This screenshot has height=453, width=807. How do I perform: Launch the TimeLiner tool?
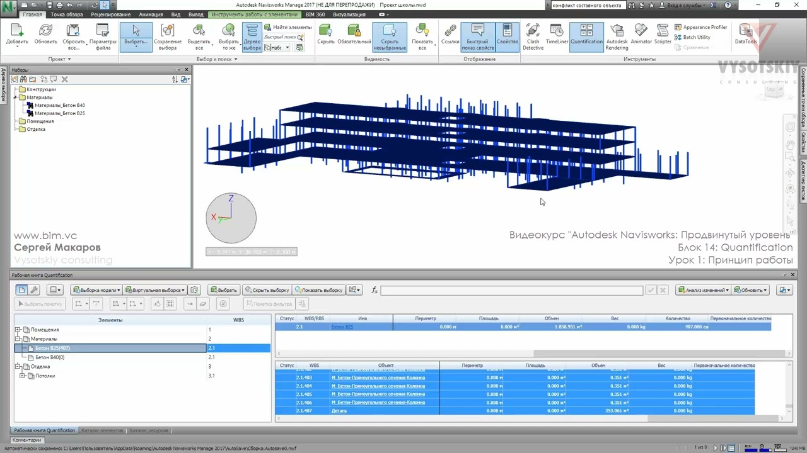557,36
